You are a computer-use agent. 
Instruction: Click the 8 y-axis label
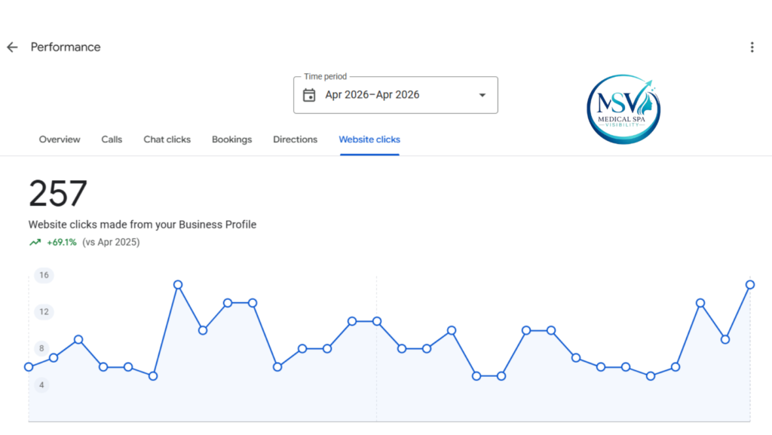point(41,348)
